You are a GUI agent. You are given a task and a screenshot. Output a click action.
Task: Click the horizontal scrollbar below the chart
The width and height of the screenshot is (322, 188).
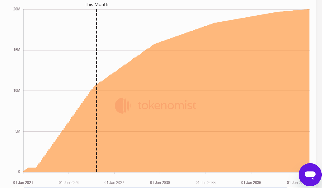(156, 187)
